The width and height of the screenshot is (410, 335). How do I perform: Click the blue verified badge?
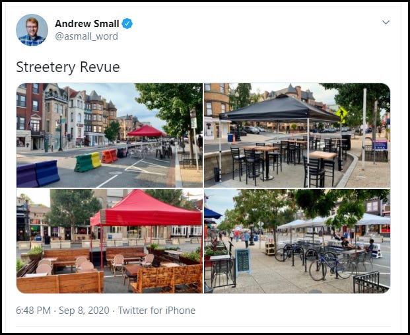127,24
